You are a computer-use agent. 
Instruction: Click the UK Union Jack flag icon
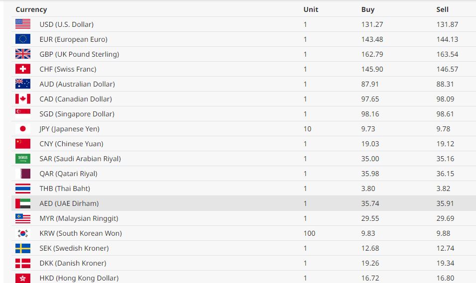[23, 54]
